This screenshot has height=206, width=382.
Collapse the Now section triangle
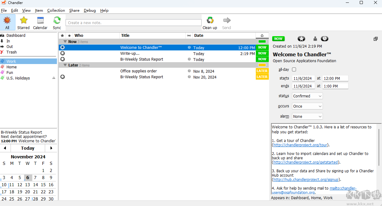tap(65, 42)
